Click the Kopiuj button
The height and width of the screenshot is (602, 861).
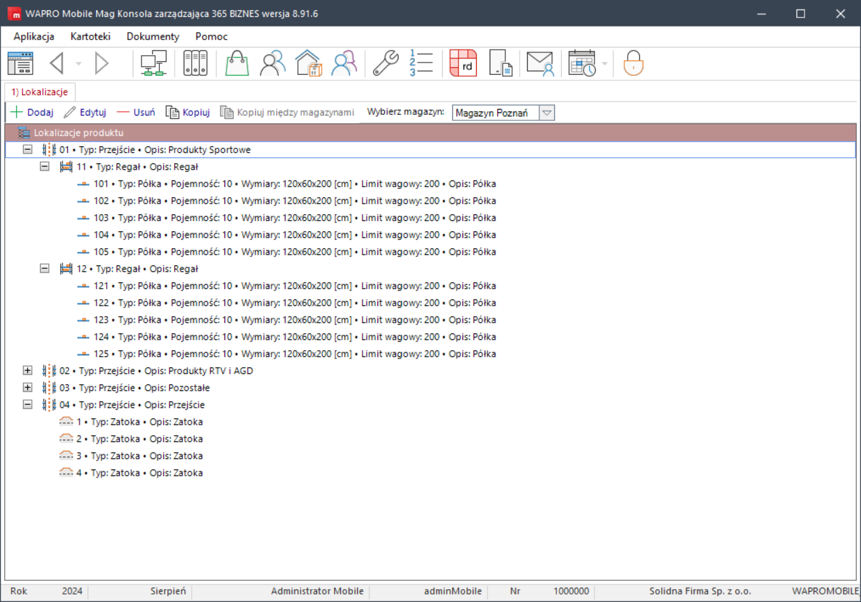pyautogui.click(x=188, y=112)
